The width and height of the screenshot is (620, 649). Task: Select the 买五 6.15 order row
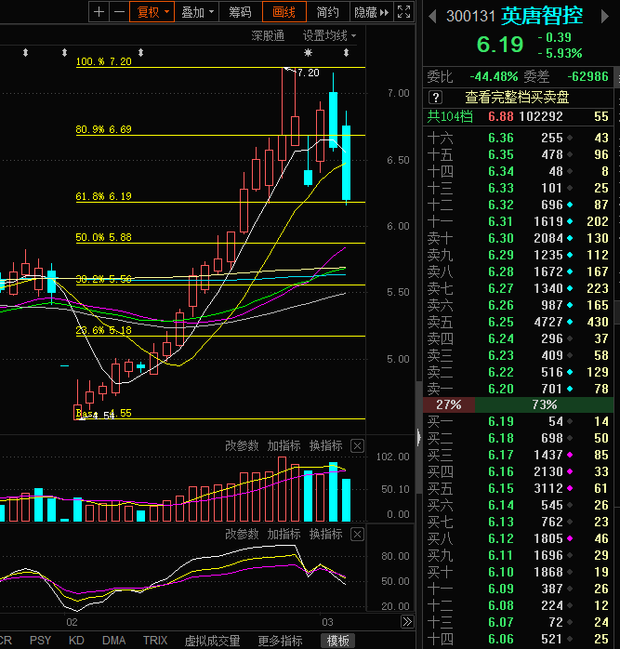(x=518, y=488)
